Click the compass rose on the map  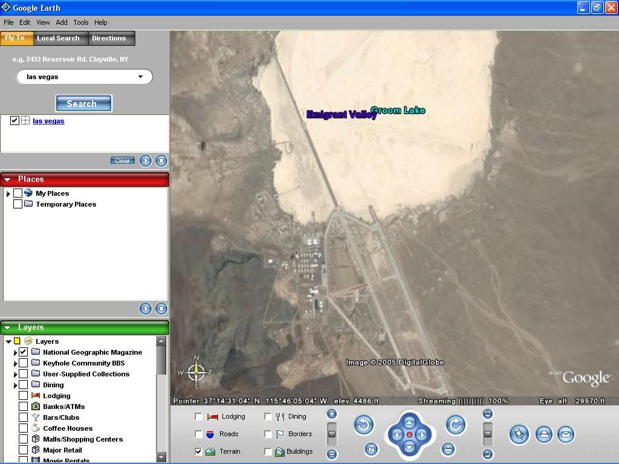[196, 372]
